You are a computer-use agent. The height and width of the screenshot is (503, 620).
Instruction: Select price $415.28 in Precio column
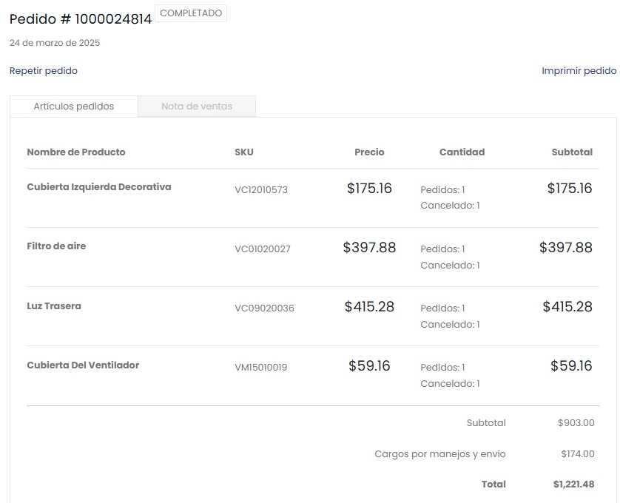click(369, 307)
